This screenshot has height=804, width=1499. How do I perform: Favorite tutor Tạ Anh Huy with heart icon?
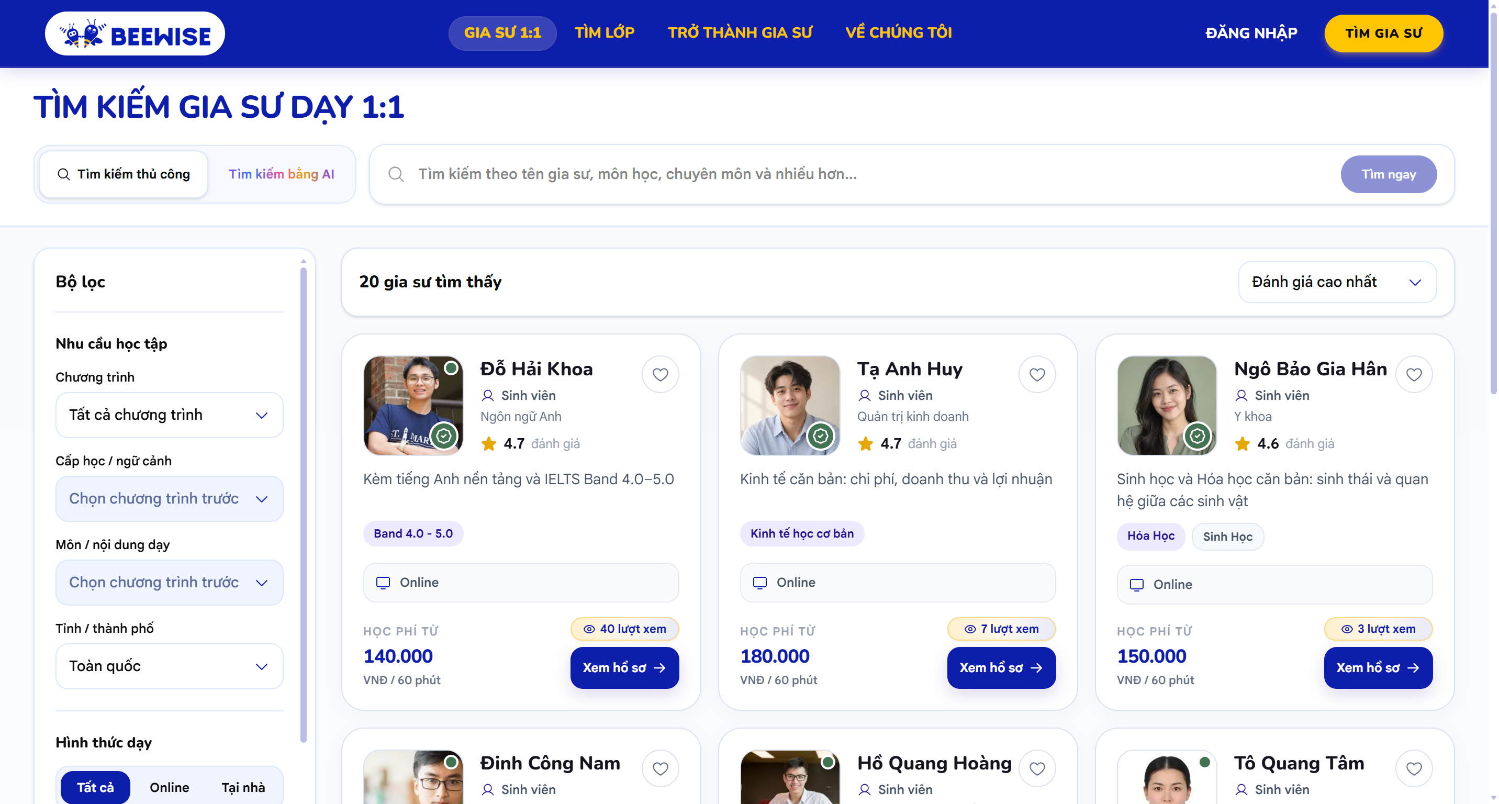click(1036, 375)
